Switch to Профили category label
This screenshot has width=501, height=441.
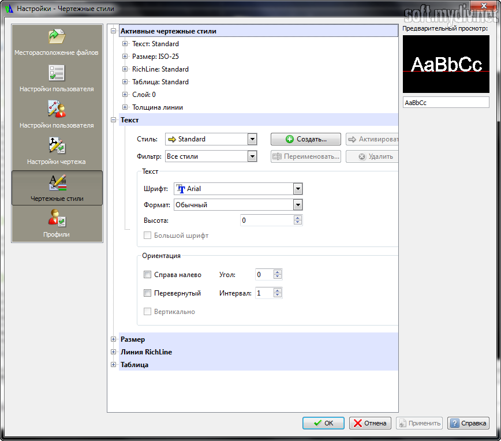[x=56, y=234]
